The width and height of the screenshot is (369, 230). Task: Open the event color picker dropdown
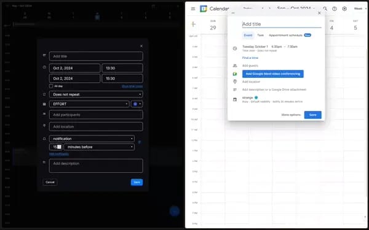(x=137, y=104)
